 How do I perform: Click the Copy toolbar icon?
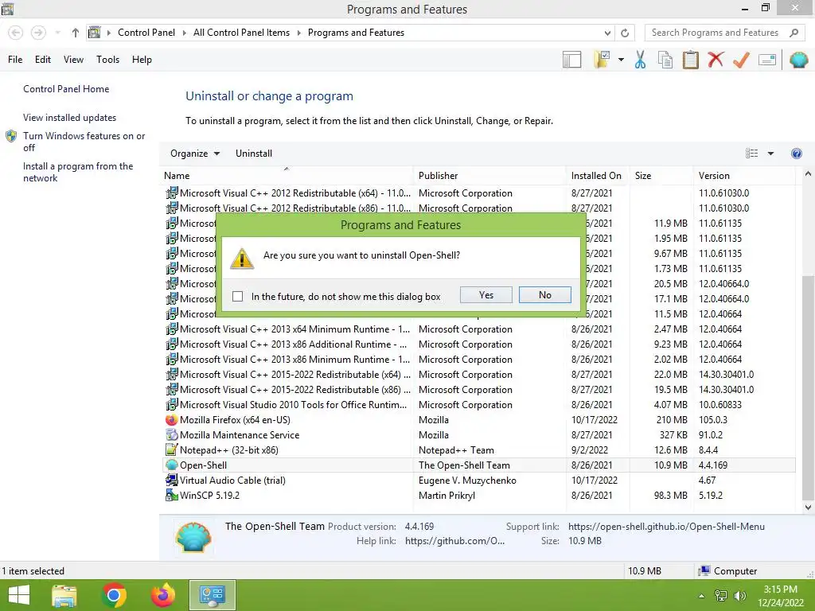pyautogui.click(x=665, y=60)
